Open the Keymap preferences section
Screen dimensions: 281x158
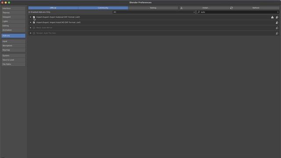click(x=13, y=50)
